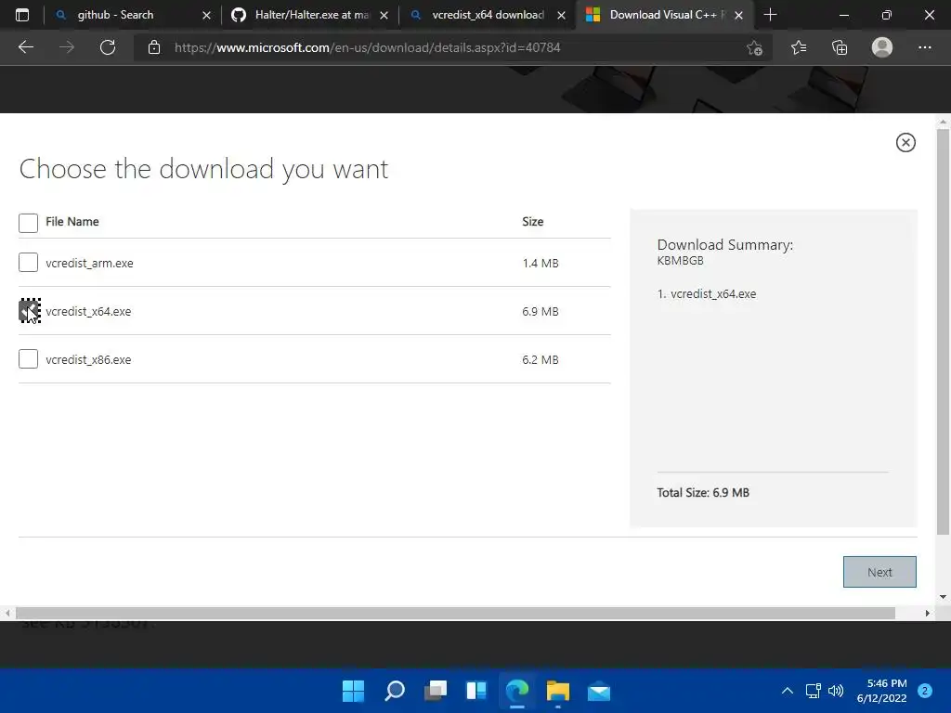Open the Widgets taskbar icon

tap(476, 691)
